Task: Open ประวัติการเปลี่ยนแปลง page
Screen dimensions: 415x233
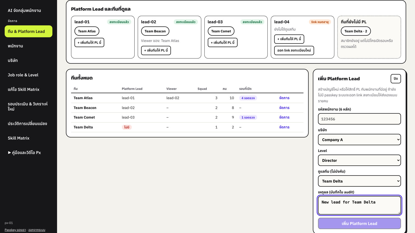Action: tap(29, 123)
